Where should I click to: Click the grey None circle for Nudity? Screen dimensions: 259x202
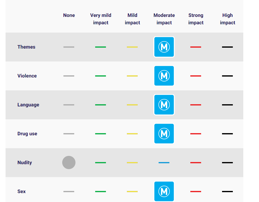point(69,163)
